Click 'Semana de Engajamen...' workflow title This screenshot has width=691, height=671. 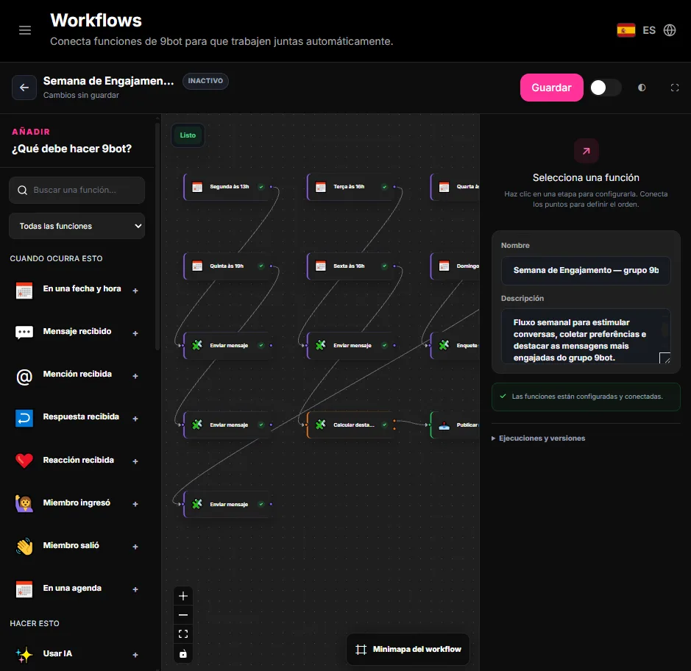pos(108,81)
